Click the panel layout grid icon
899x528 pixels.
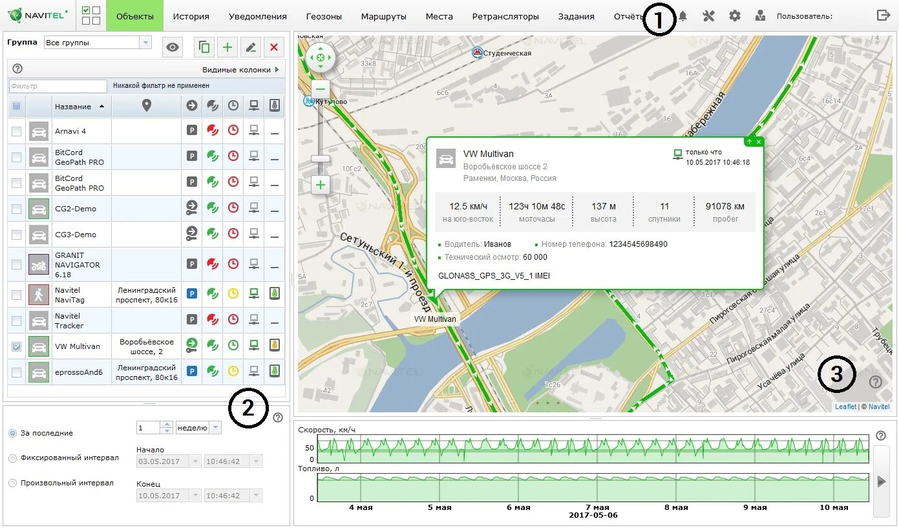[x=91, y=16]
